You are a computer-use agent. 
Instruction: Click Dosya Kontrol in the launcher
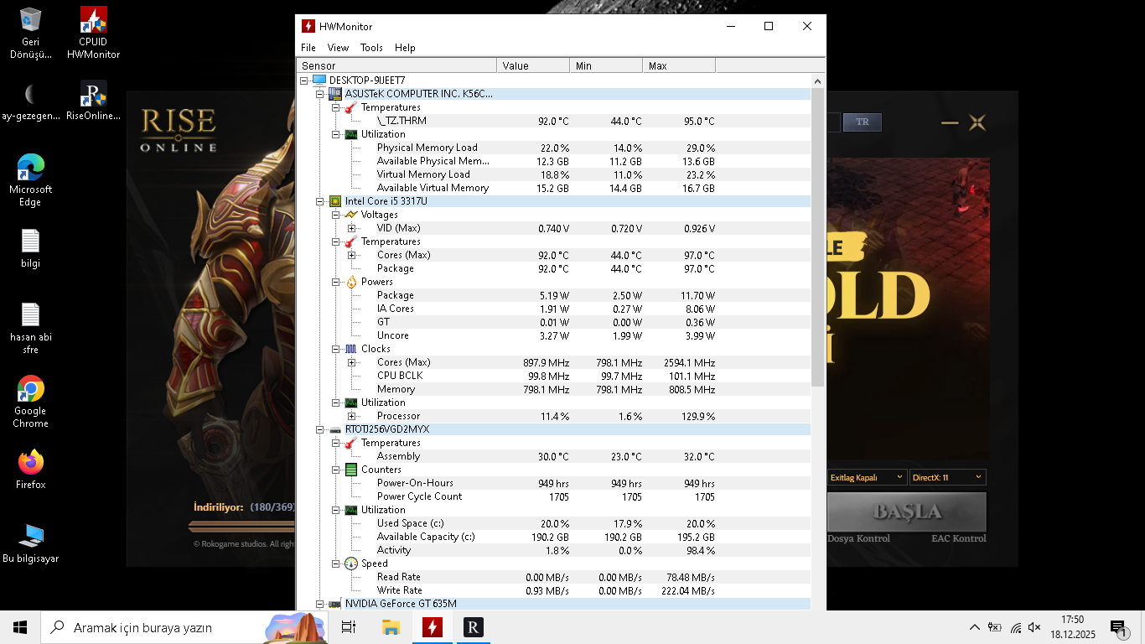[x=859, y=538]
